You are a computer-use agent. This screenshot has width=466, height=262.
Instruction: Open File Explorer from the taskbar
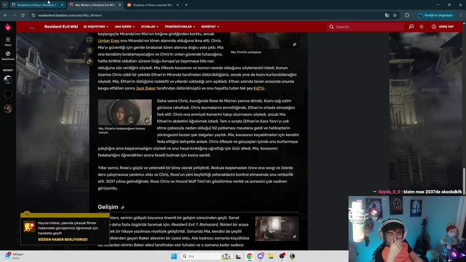271,256
